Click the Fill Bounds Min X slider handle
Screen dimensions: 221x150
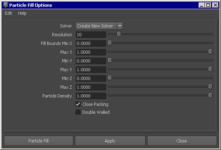pyautogui.click(x=110, y=43)
